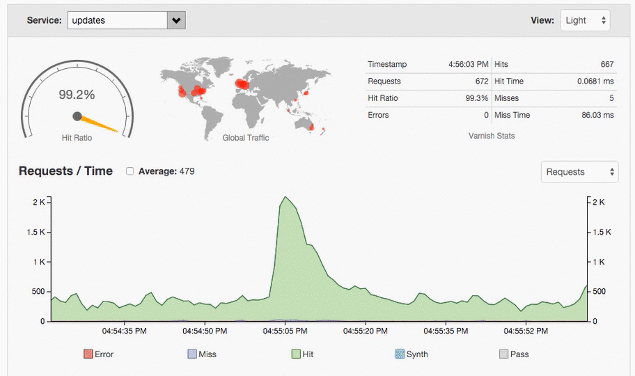
Task: Toggle the Miss series blue swatch
Action: [192, 354]
